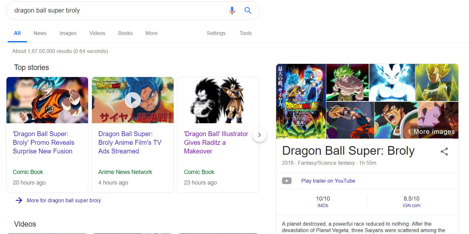Image resolution: width=469 pixels, height=234 pixels.
Task: Click the blue magnifier search icon
Action: [x=248, y=11]
